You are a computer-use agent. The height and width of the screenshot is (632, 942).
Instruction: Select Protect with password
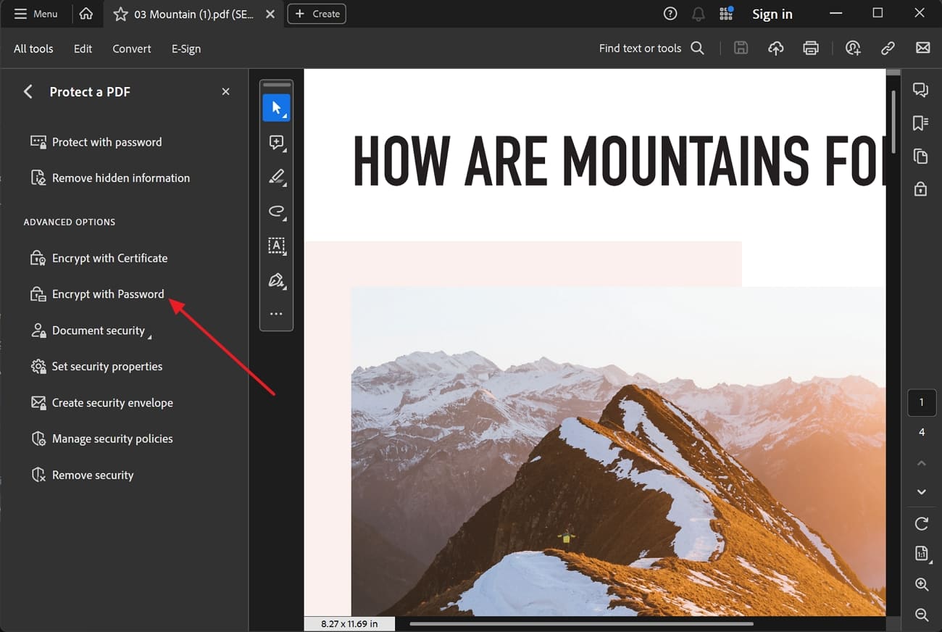click(96, 142)
